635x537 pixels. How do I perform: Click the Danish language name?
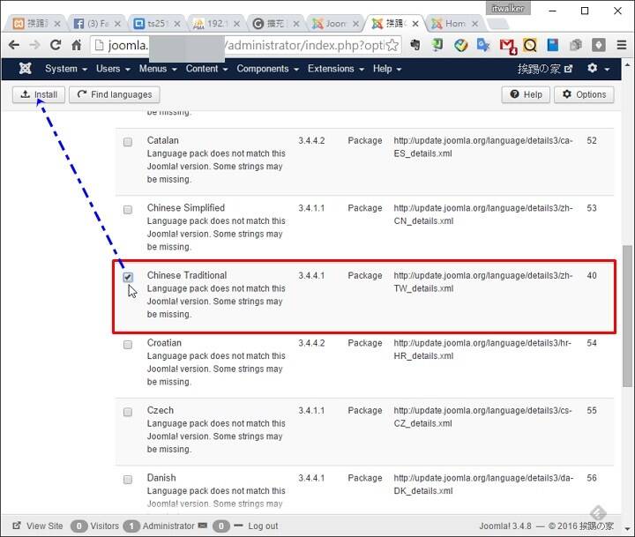coord(161,478)
